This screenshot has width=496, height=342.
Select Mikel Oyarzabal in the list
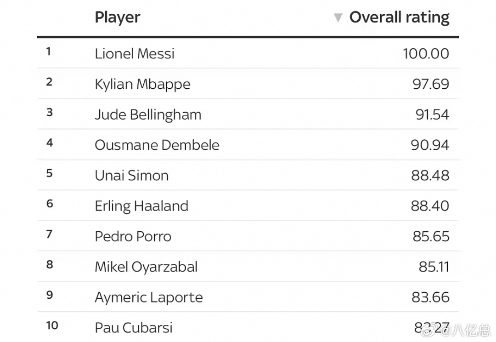(146, 267)
